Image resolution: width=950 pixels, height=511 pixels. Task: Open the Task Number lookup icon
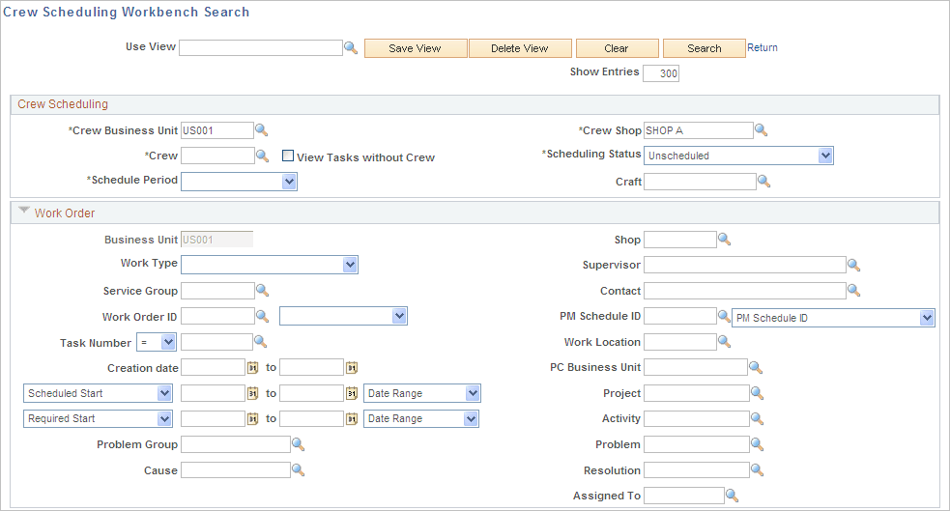[261, 342]
